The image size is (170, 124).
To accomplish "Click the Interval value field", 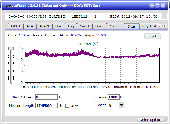I will (x=114, y=97).
